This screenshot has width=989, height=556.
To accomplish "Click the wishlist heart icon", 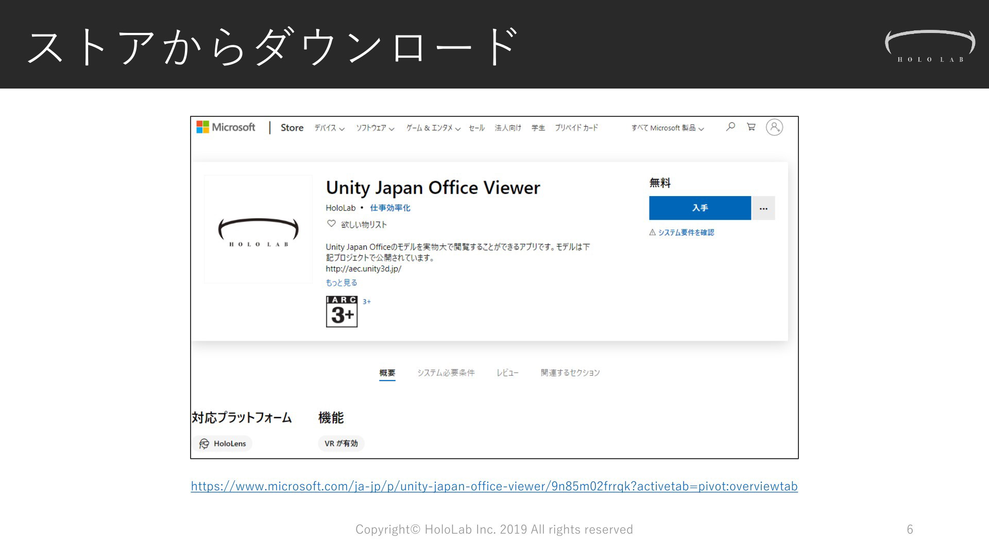I will pos(331,223).
